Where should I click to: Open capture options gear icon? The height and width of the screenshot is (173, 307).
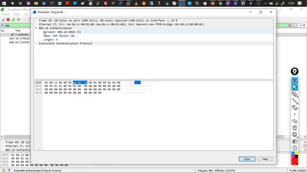click(x=18, y=20)
